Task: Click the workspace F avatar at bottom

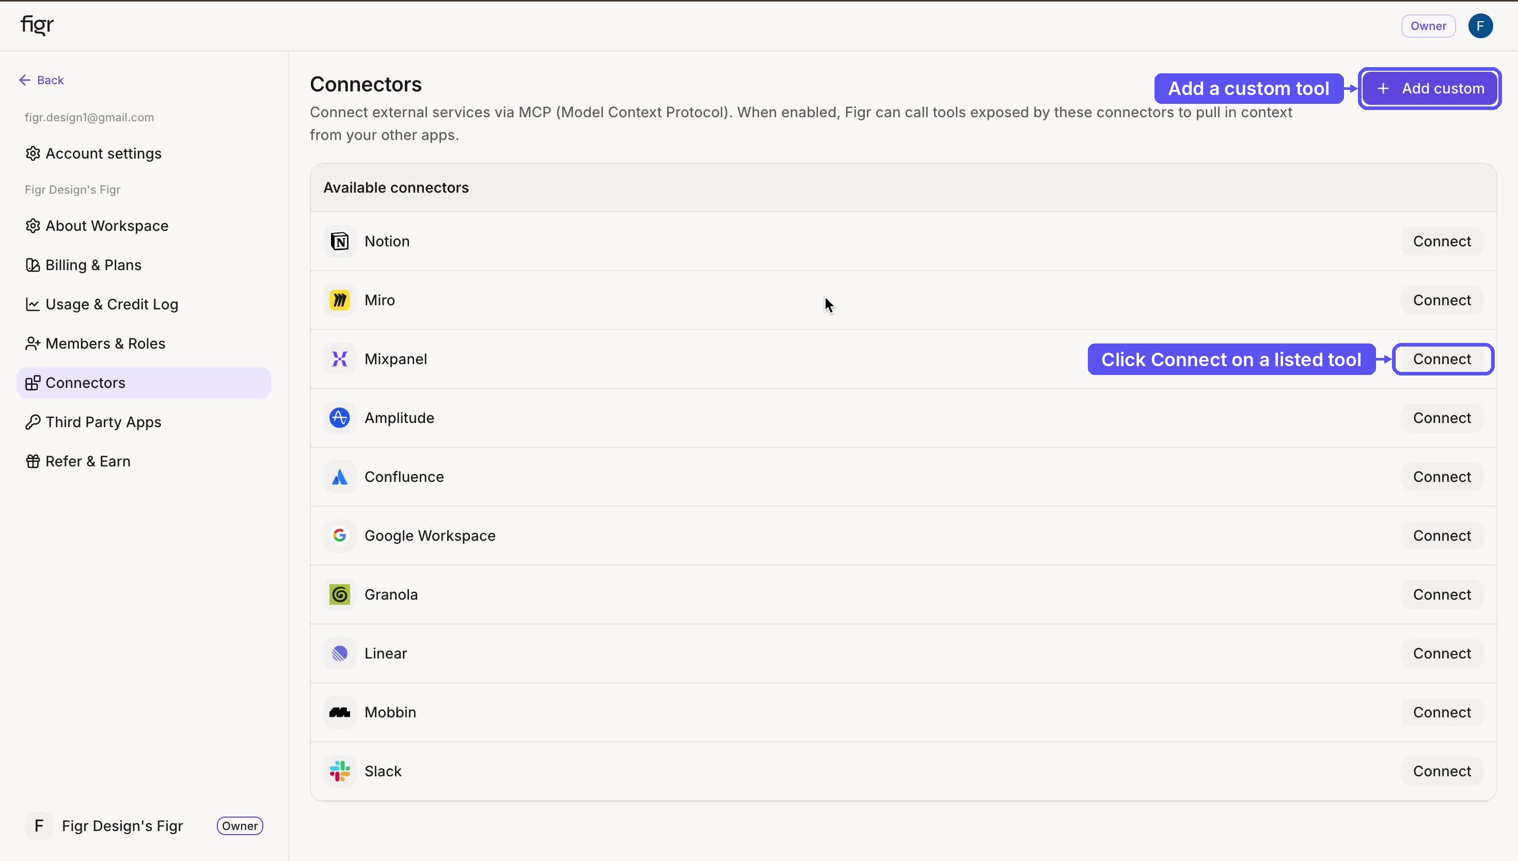Action: point(38,825)
